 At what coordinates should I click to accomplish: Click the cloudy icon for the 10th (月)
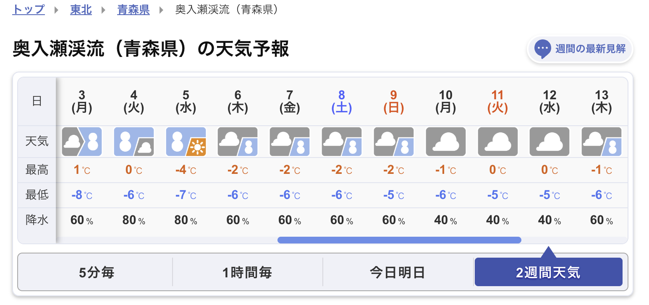446,142
